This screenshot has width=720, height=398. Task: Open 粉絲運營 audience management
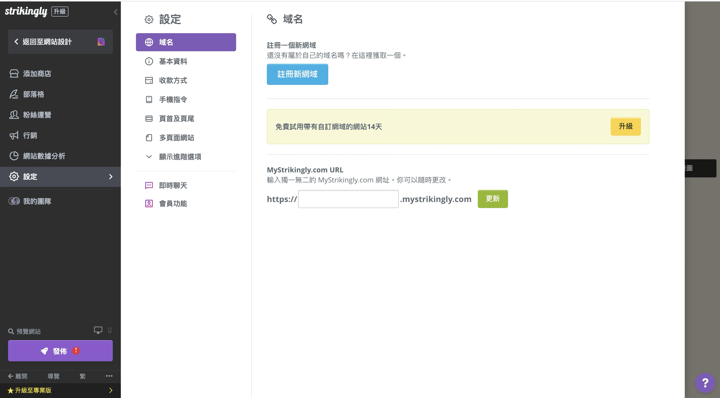point(37,115)
